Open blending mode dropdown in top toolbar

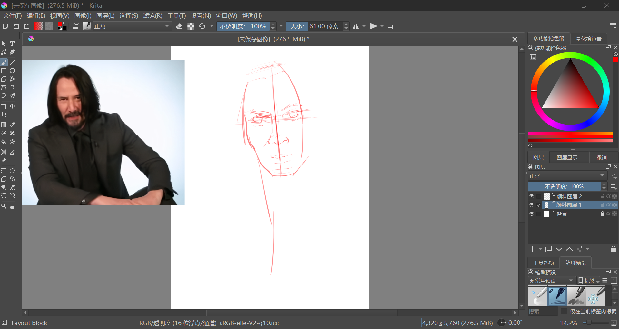pyautogui.click(x=132, y=26)
